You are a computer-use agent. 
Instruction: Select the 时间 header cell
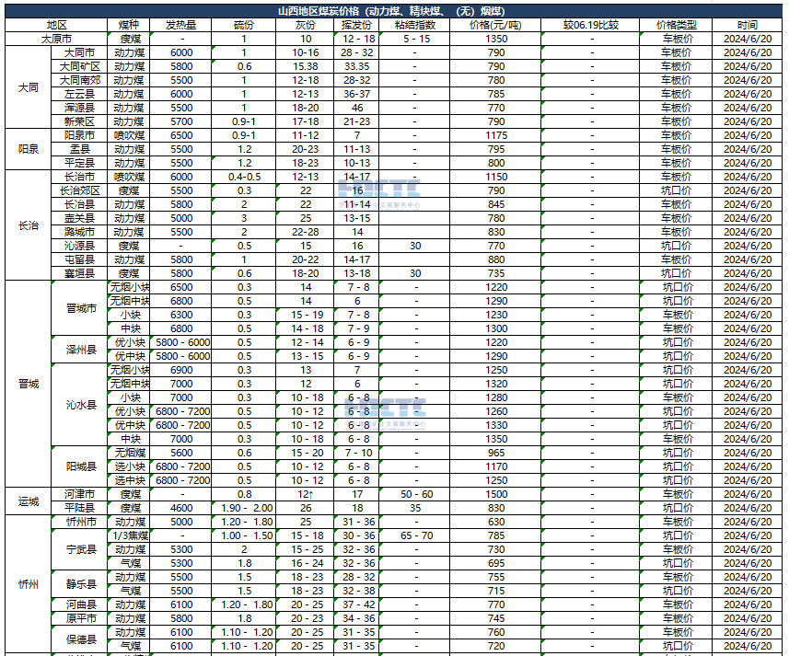pyautogui.click(x=748, y=25)
